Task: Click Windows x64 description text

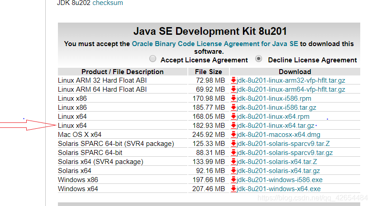Action: pyautogui.click(x=78, y=189)
